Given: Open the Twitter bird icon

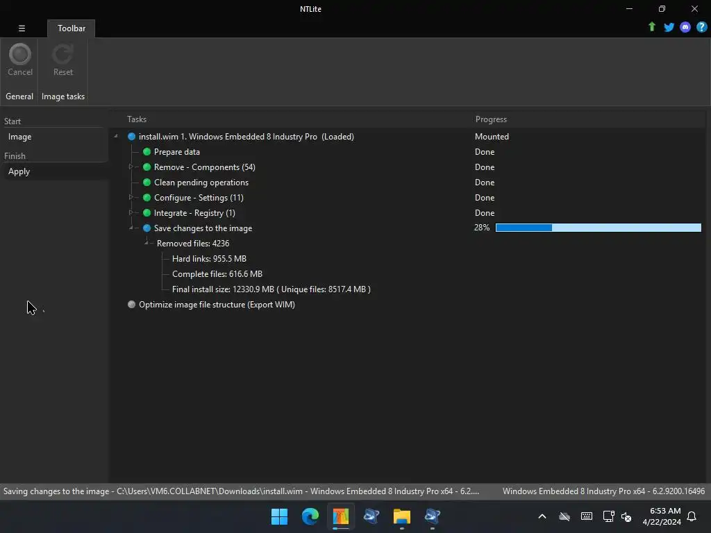Looking at the screenshot, I should coord(669,27).
